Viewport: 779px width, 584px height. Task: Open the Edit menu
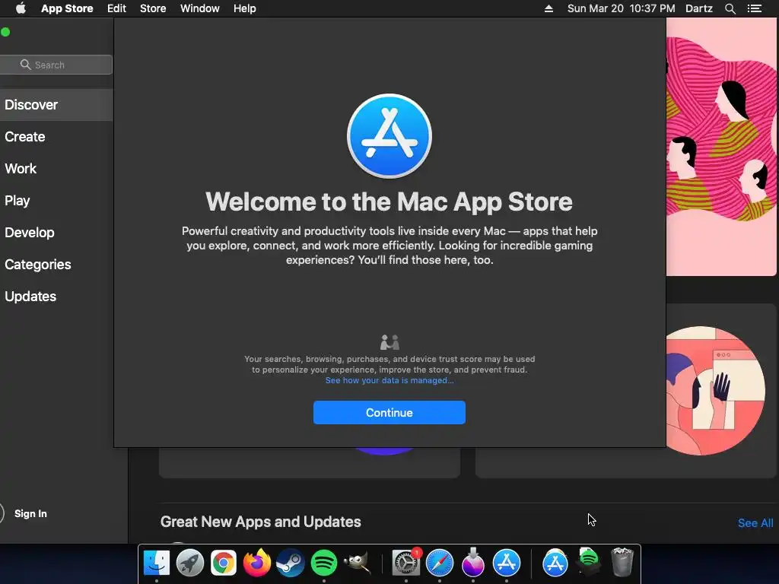click(116, 8)
